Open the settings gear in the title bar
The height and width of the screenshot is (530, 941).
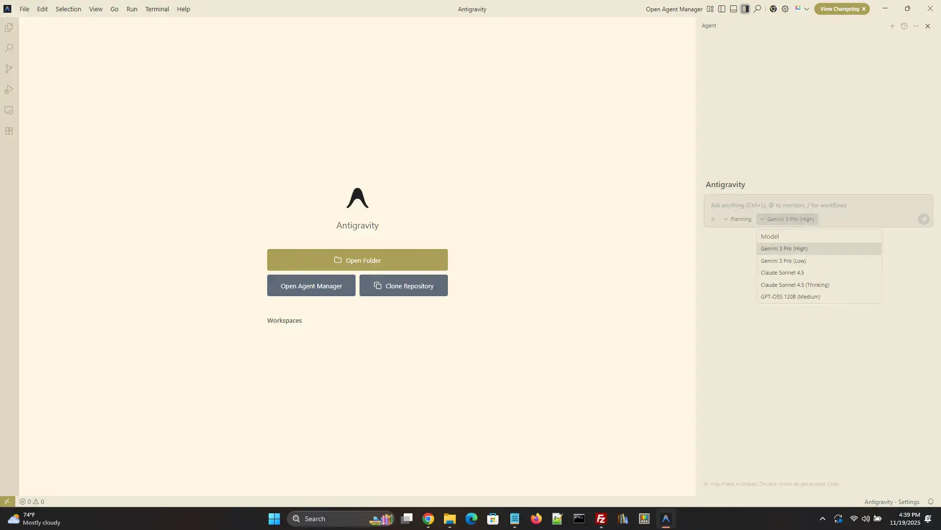click(785, 9)
